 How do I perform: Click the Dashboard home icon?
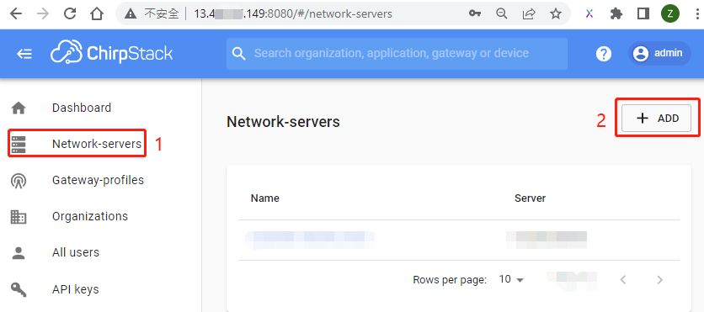coord(19,108)
